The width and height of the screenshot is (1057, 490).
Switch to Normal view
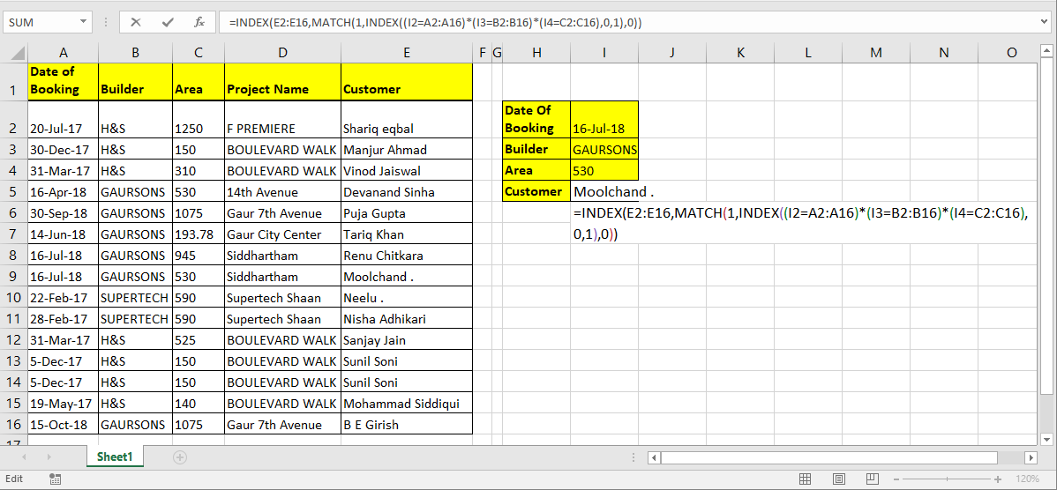pos(804,479)
